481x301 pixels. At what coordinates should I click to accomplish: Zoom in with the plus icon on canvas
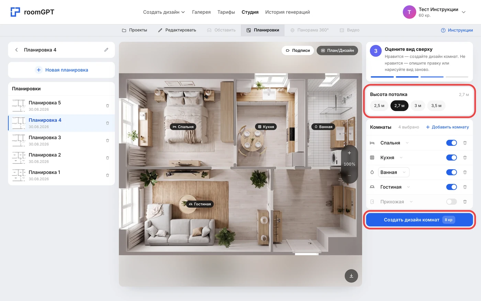click(x=349, y=153)
